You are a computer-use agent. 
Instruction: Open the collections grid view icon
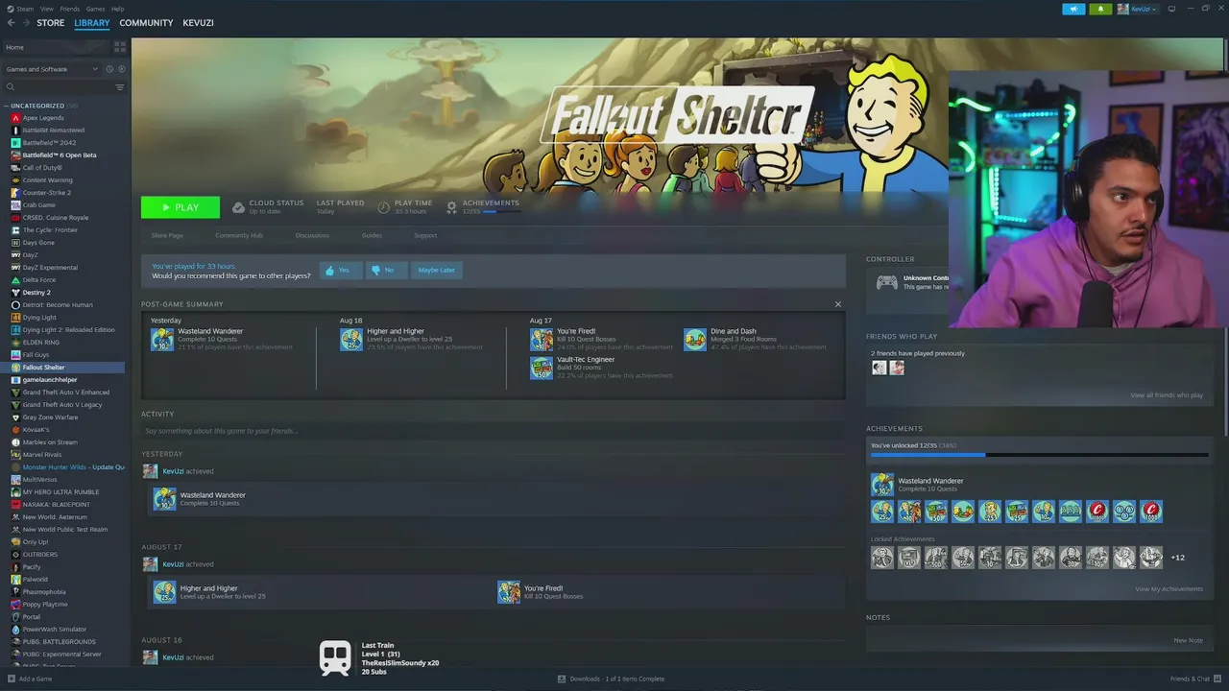point(120,47)
